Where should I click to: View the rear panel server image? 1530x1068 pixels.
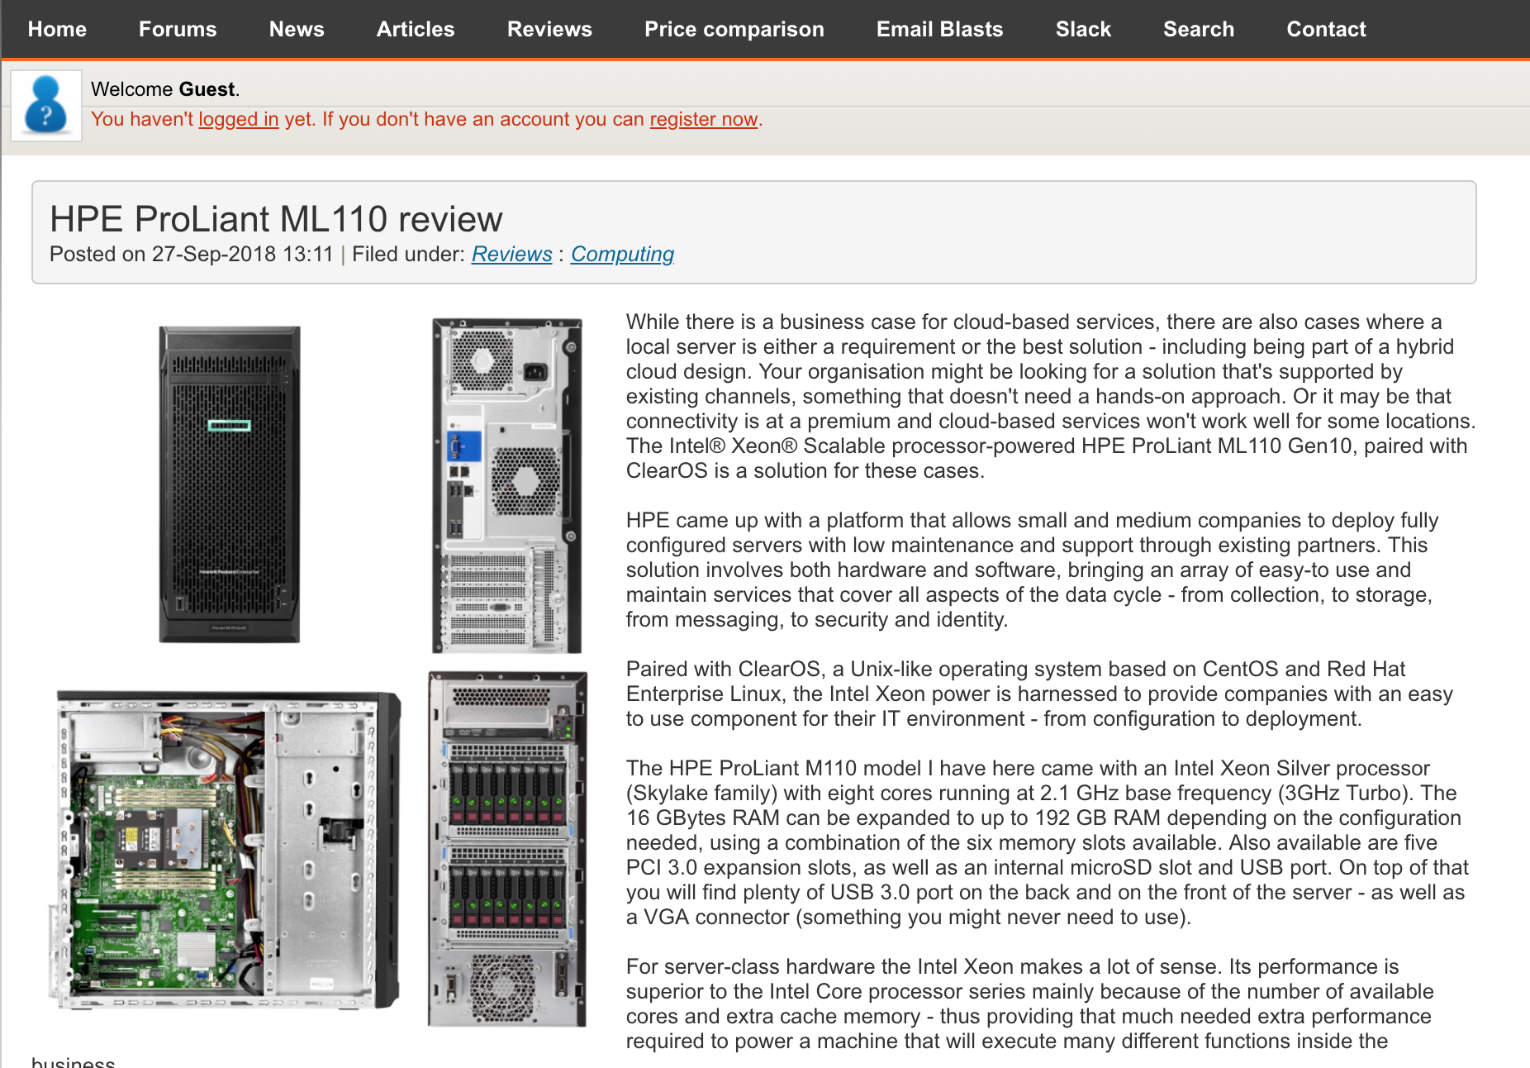pos(506,485)
